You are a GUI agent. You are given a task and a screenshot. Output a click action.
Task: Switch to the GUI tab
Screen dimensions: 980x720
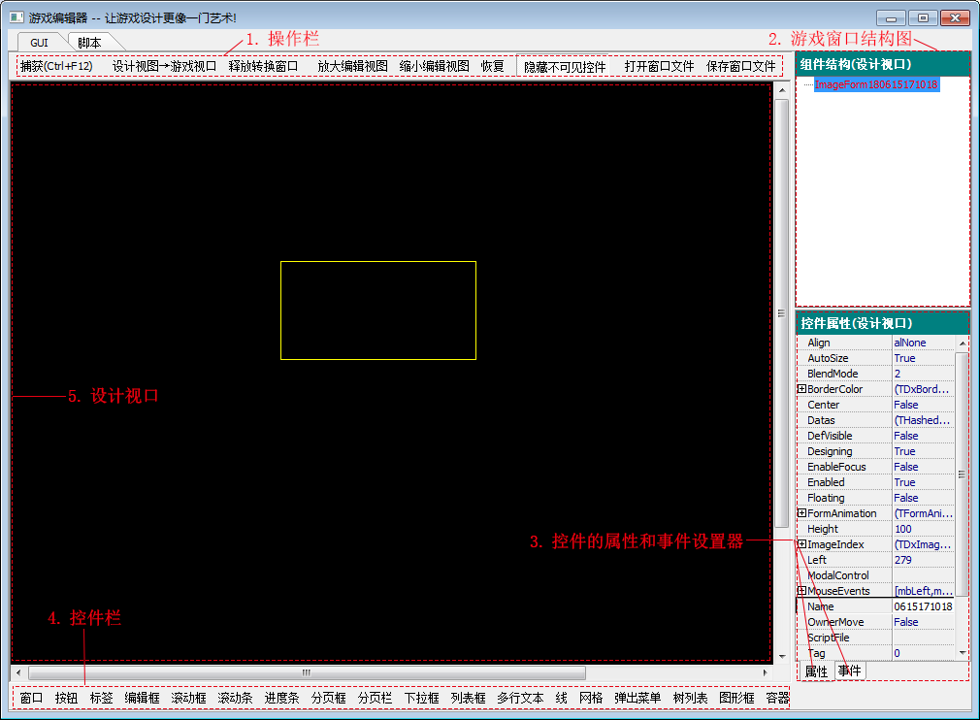(39, 43)
